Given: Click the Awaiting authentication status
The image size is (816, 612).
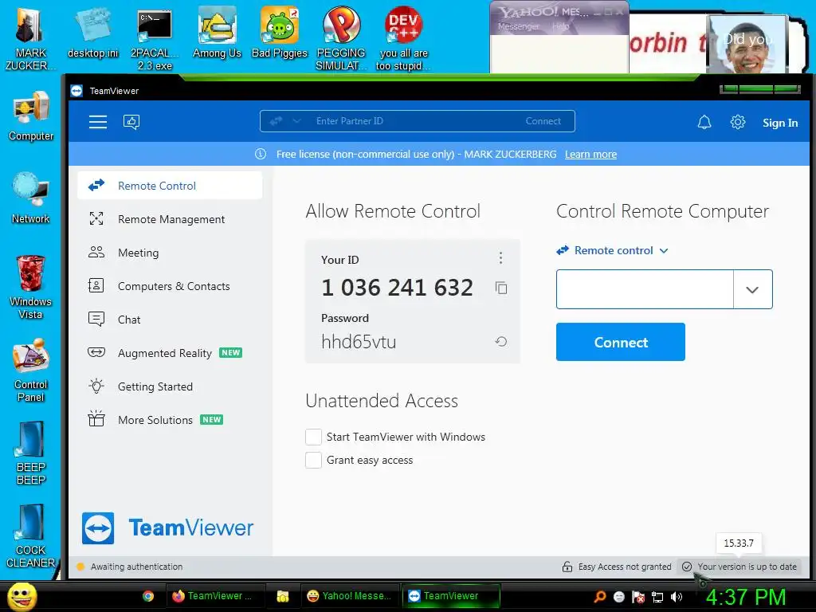Looking at the screenshot, I should coord(130,567).
